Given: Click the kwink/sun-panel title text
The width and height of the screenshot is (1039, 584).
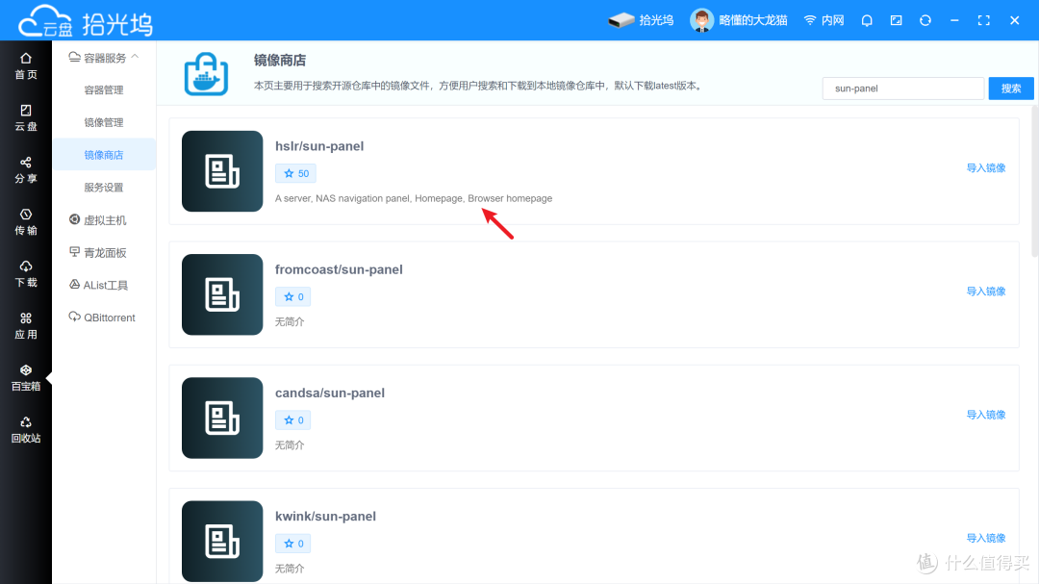Looking at the screenshot, I should [x=325, y=516].
